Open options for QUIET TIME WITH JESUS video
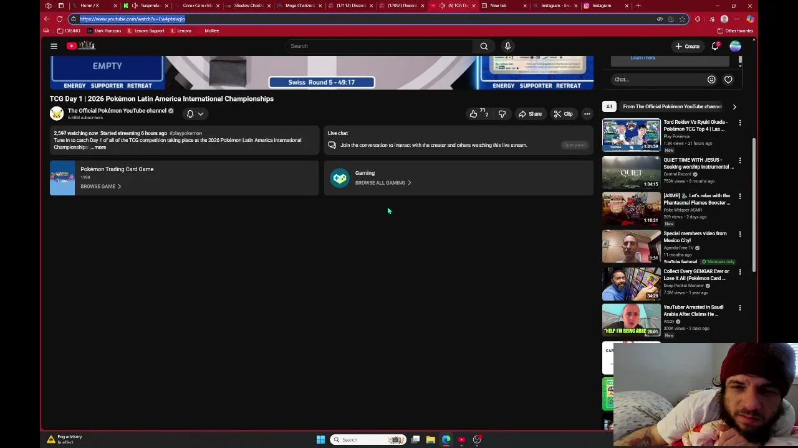This screenshot has height=448, width=798. pos(740,161)
